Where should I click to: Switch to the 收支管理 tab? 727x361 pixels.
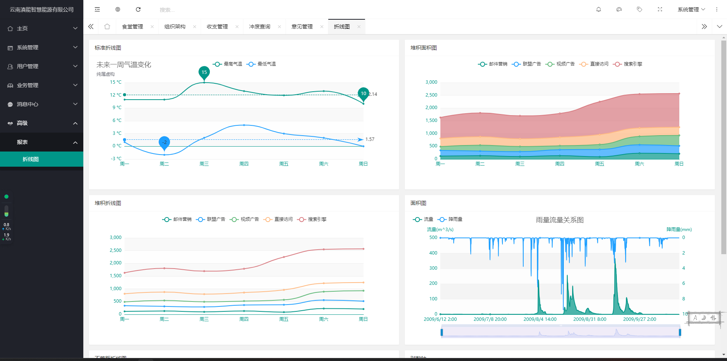click(217, 27)
